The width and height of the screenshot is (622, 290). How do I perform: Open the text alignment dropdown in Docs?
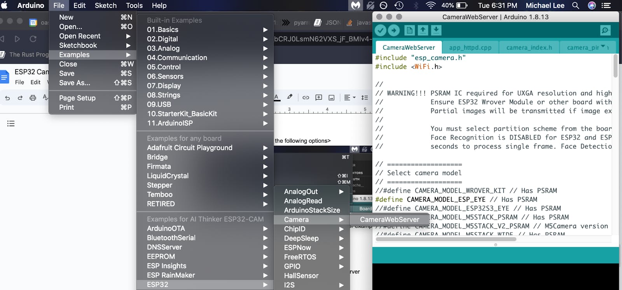350,97
